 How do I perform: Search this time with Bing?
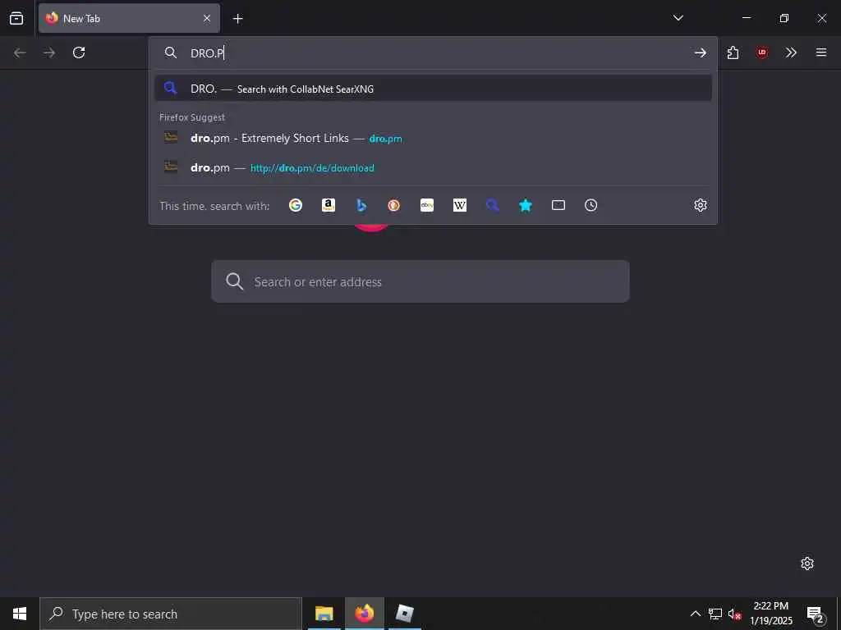(361, 205)
